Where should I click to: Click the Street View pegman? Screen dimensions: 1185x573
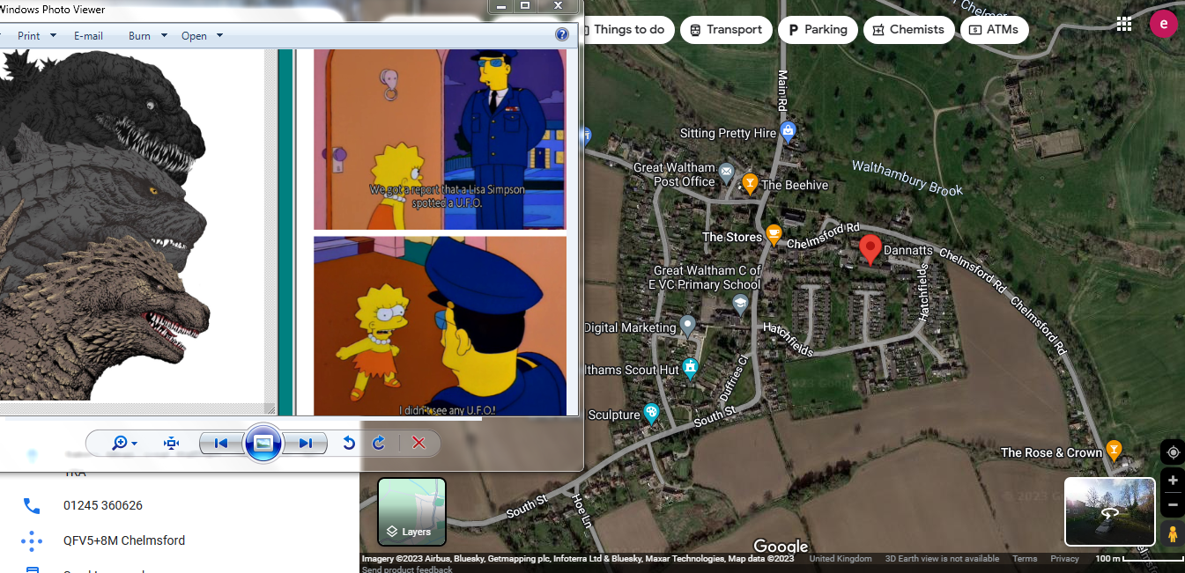[x=1173, y=533]
